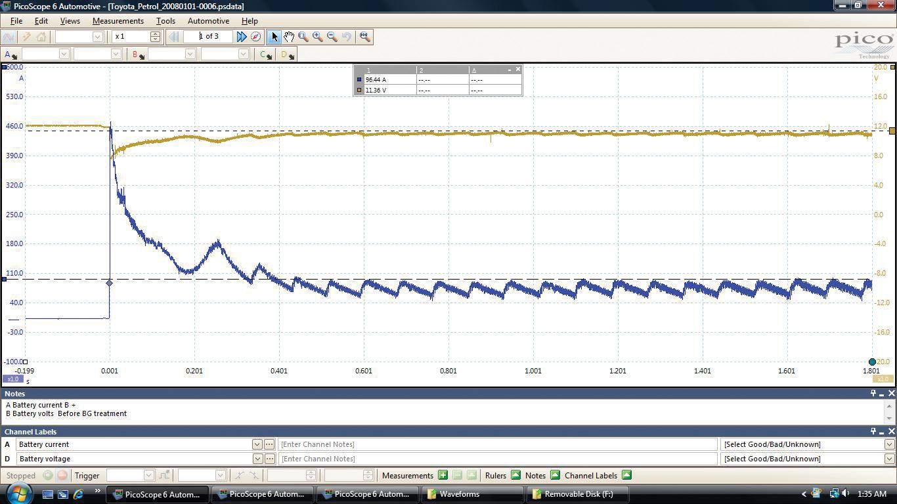Toggle the Rulers legend display
Viewport: 897px width, 504px height.
point(515,476)
